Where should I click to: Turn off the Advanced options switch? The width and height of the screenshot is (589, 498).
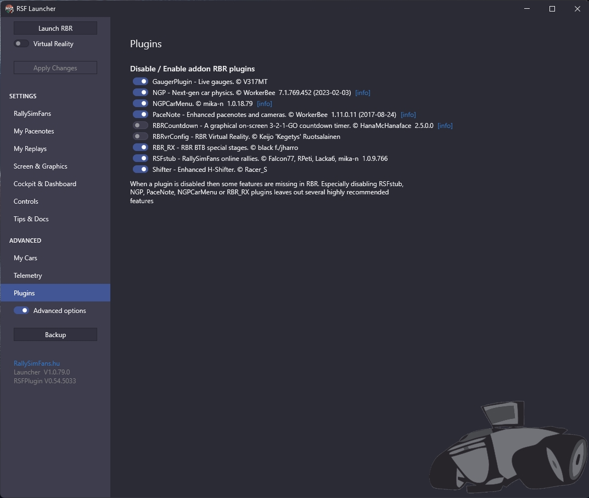click(x=21, y=310)
